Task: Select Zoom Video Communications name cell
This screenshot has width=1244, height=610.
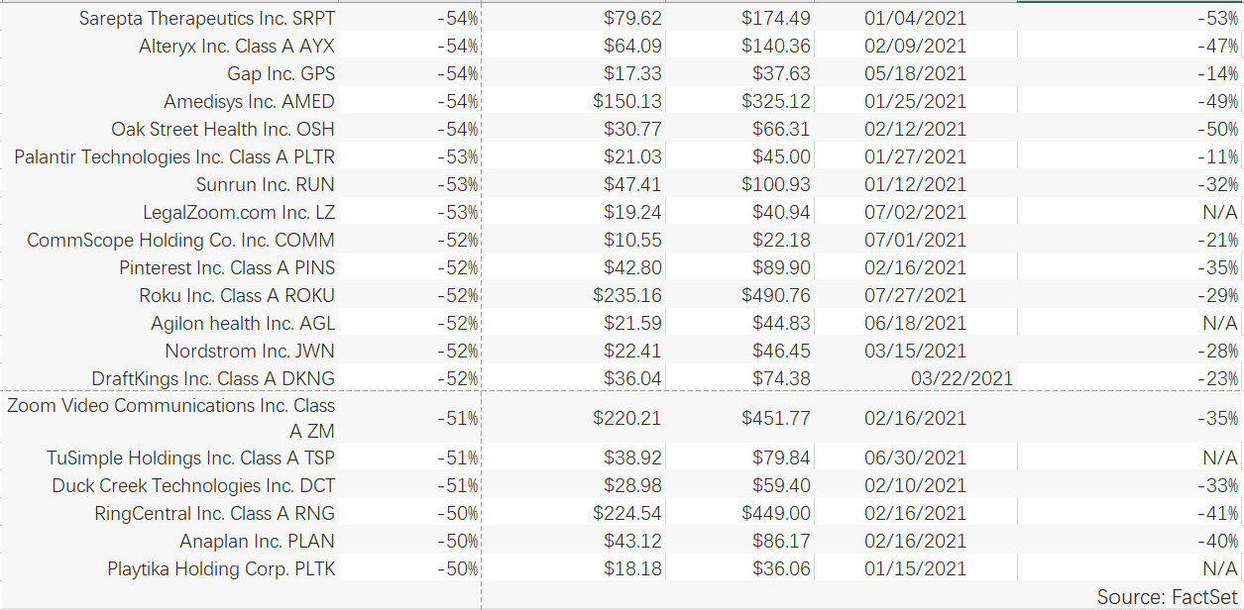Action: [x=170, y=418]
